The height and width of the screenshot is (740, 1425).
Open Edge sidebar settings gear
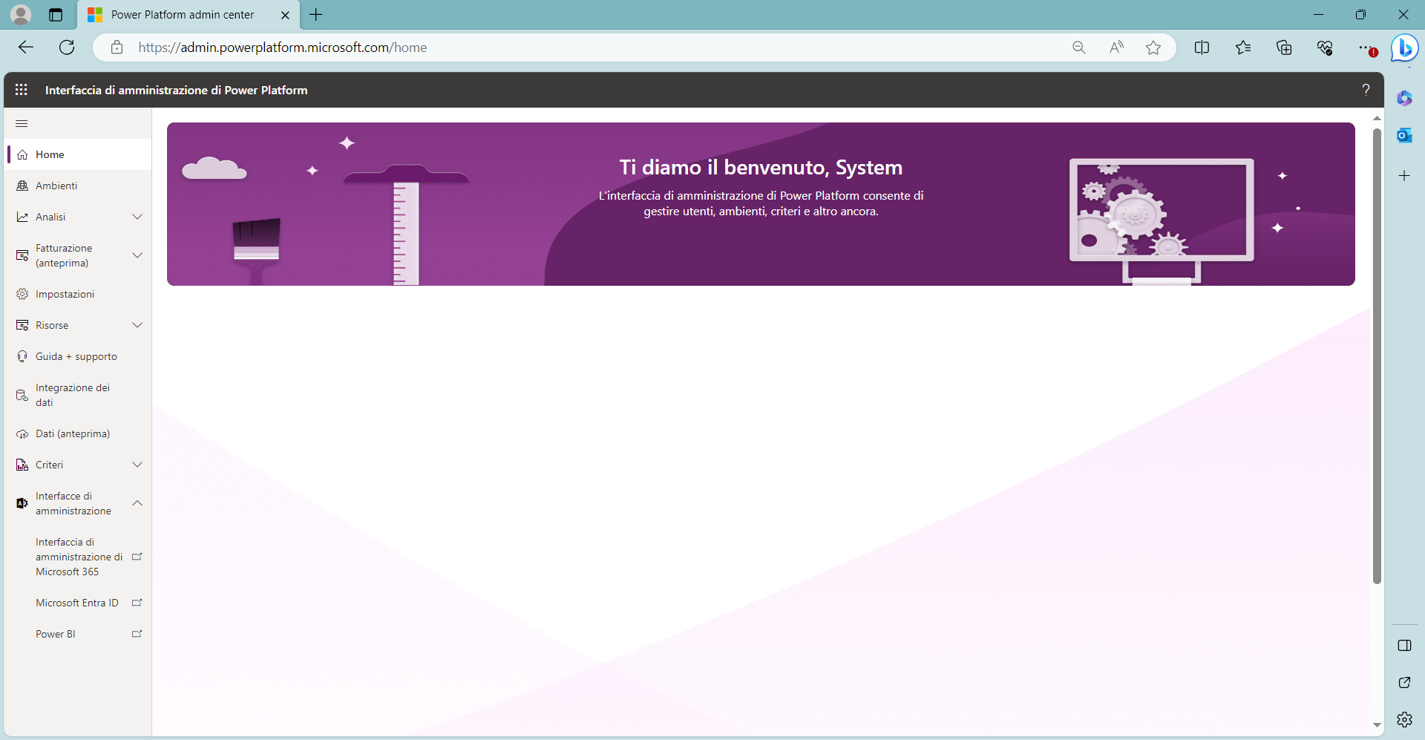click(x=1404, y=719)
